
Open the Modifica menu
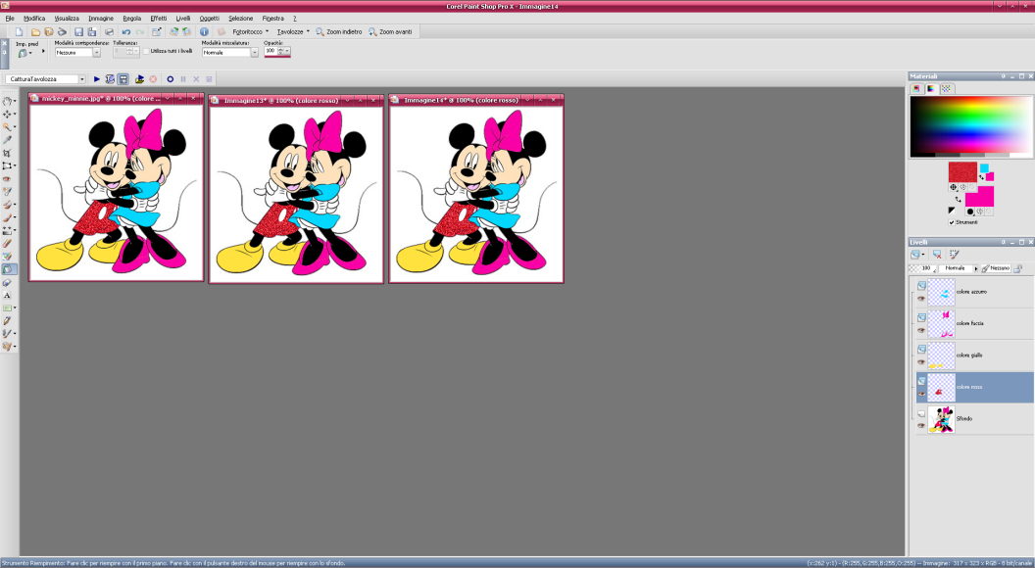coord(34,19)
